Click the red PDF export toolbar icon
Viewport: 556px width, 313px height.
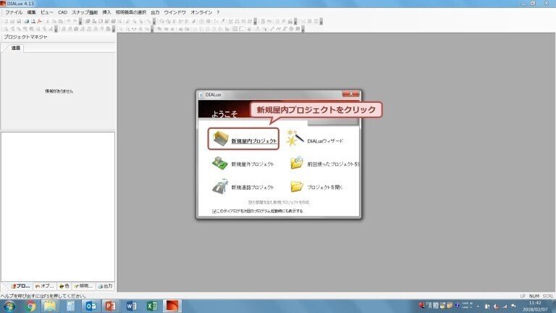[x=39, y=21]
